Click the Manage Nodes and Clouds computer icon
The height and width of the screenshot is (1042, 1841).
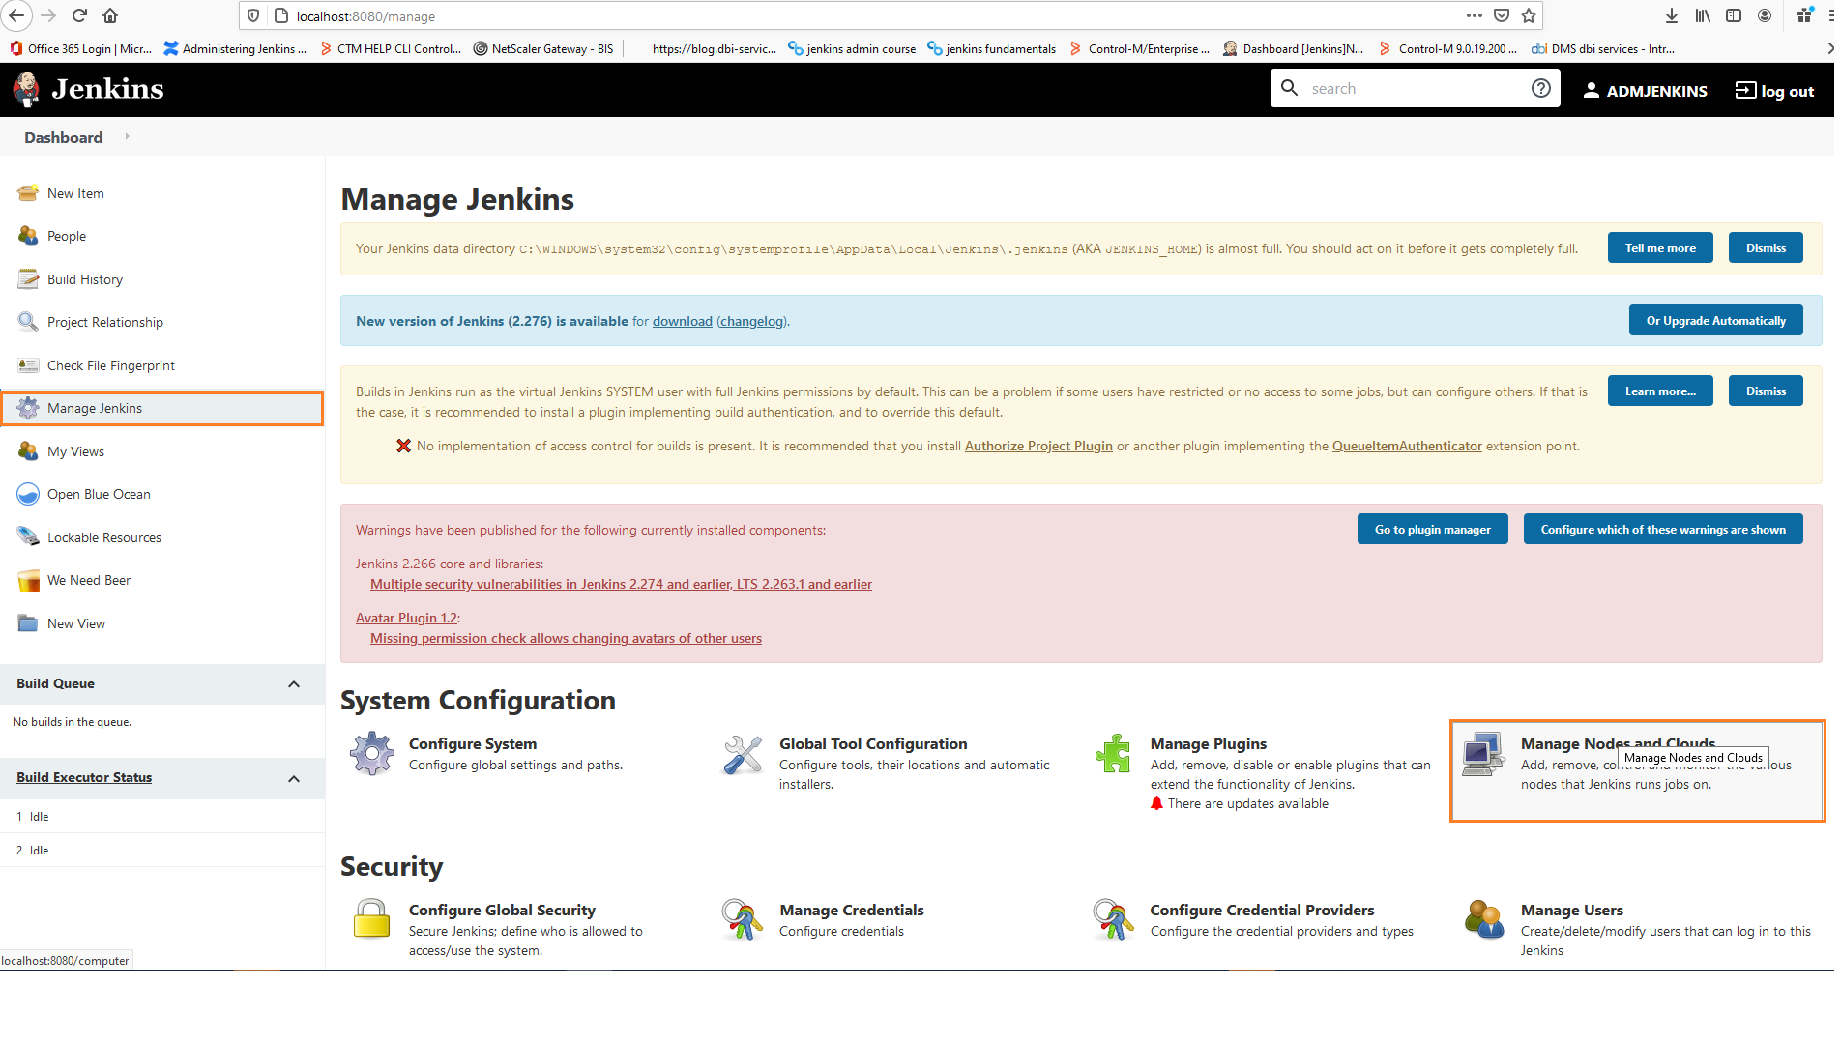pyautogui.click(x=1483, y=754)
